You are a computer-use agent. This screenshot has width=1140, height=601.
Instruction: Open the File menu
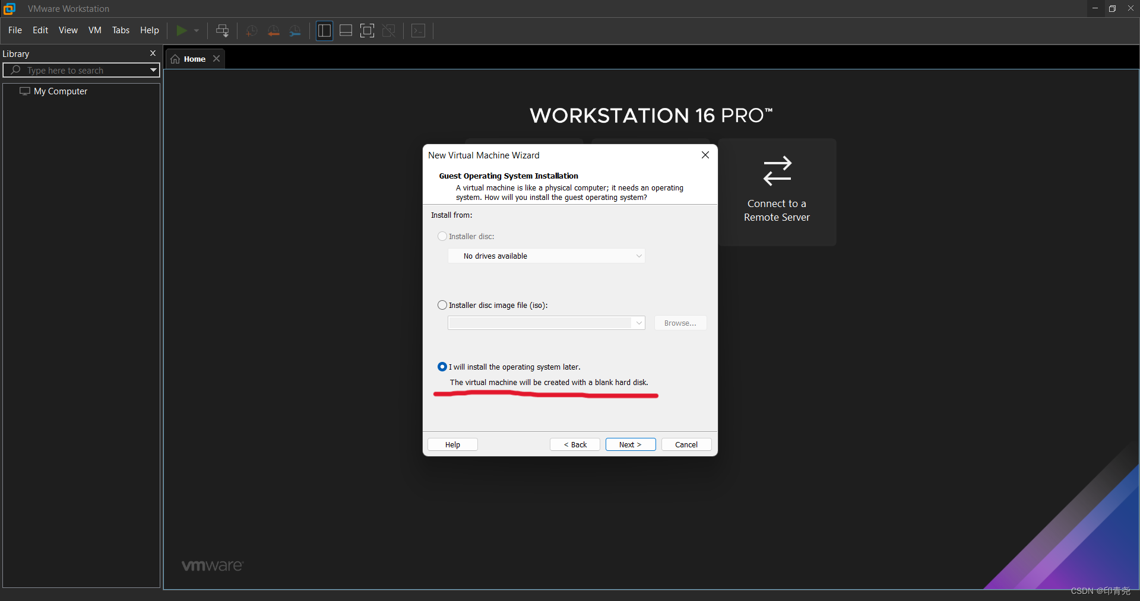[x=15, y=30]
